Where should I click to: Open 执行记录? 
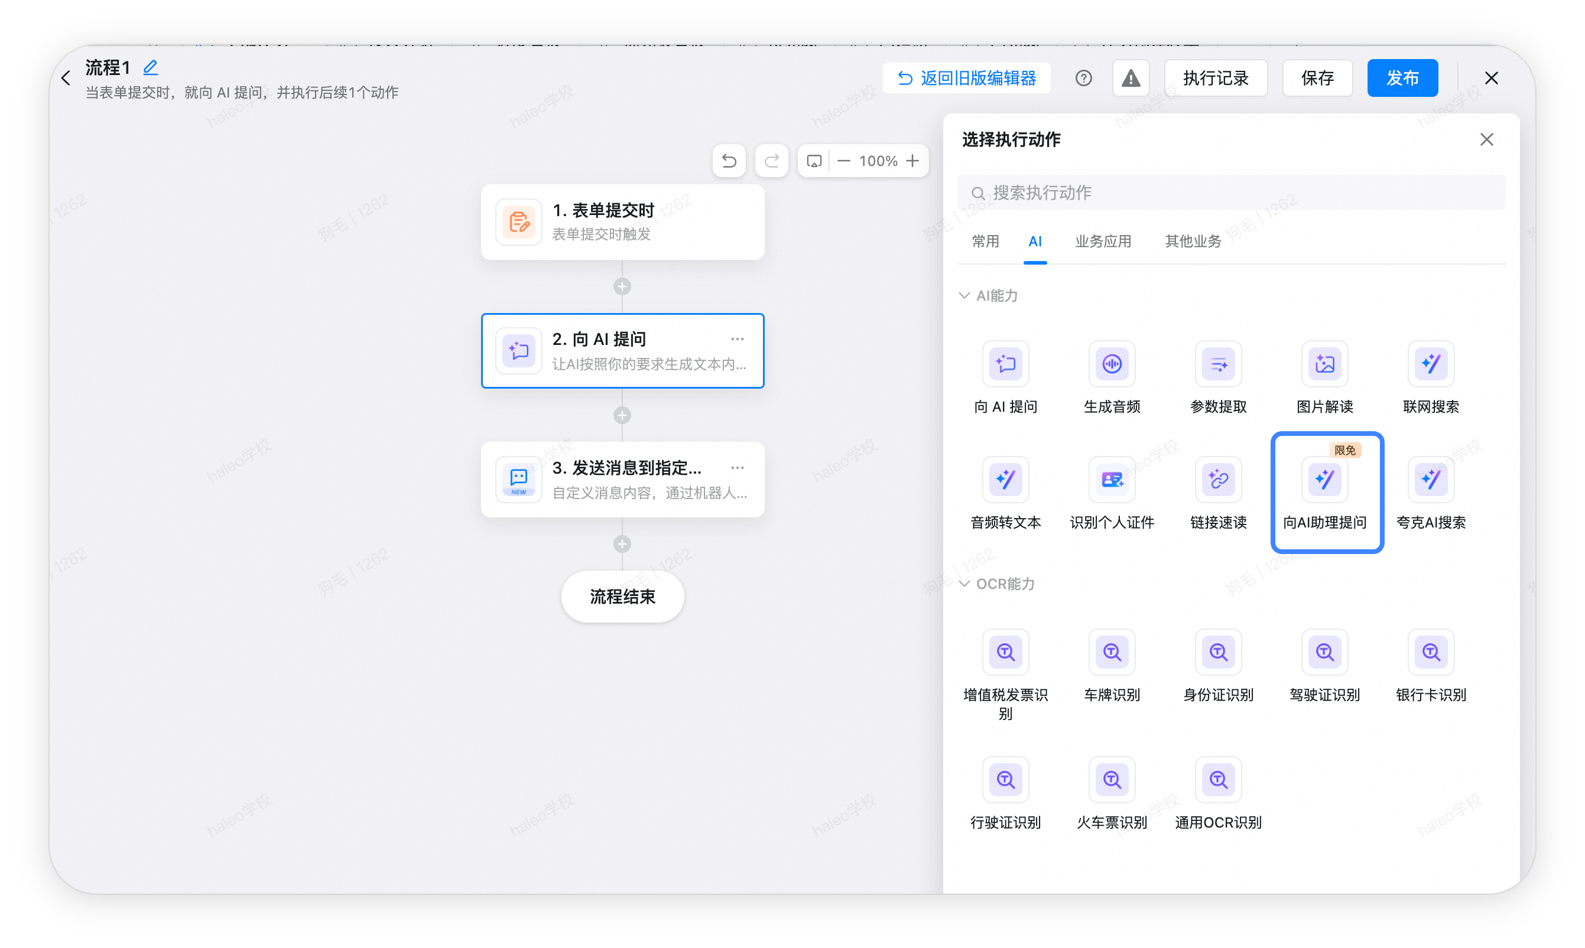pyautogui.click(x=1215, y=78)
